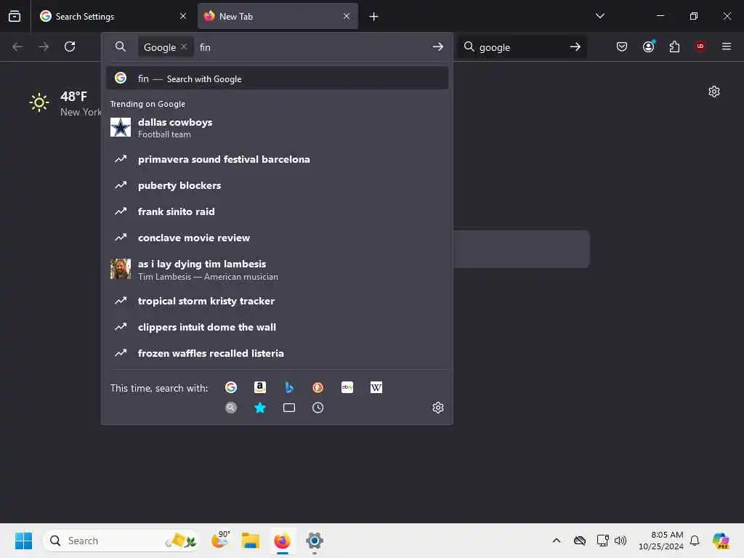
Task: Search open tabs using the tab icon
Action: 289,408
